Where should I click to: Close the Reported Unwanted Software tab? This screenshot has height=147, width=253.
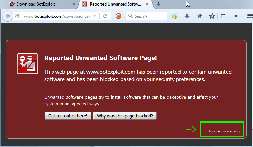click(147, 4)
